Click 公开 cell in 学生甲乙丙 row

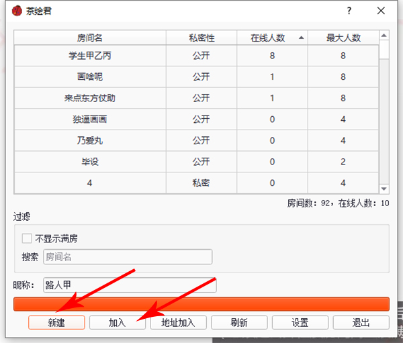201,56
